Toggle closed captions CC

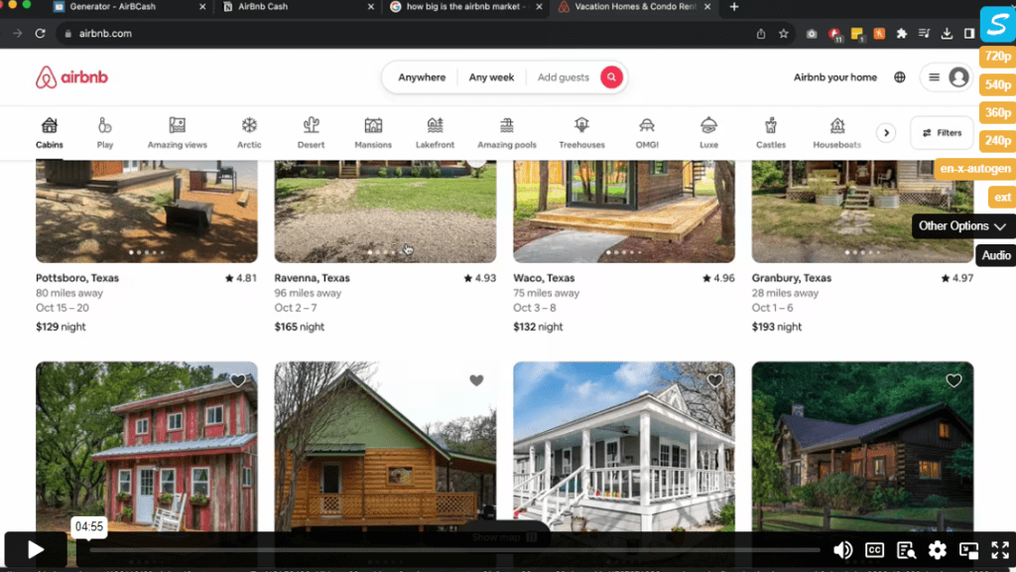pos(874,550)
